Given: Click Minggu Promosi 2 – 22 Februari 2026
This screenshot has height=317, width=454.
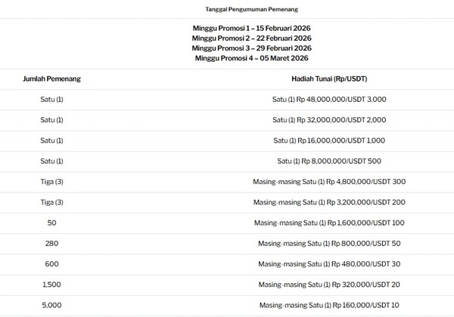Looking at the screenshot, I should click(x=251, y=38).
